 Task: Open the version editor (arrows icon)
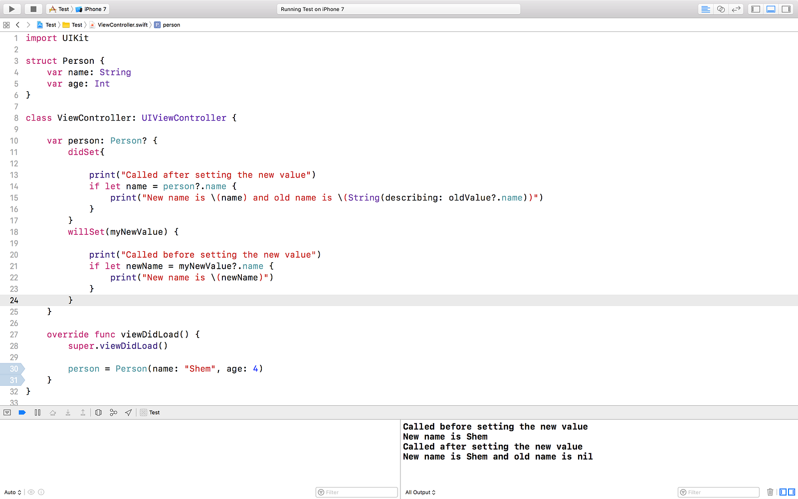[x=736, y=9]
